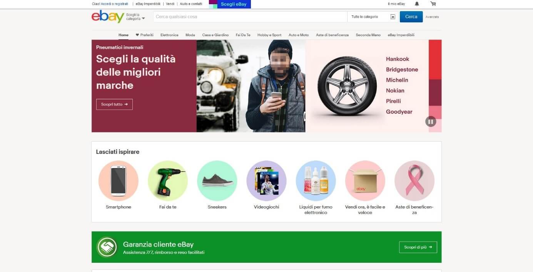Viewport: 533px width, 272px height.
Task: Expand the Scegli la categoria dropdown
Action: coord(135,17)
